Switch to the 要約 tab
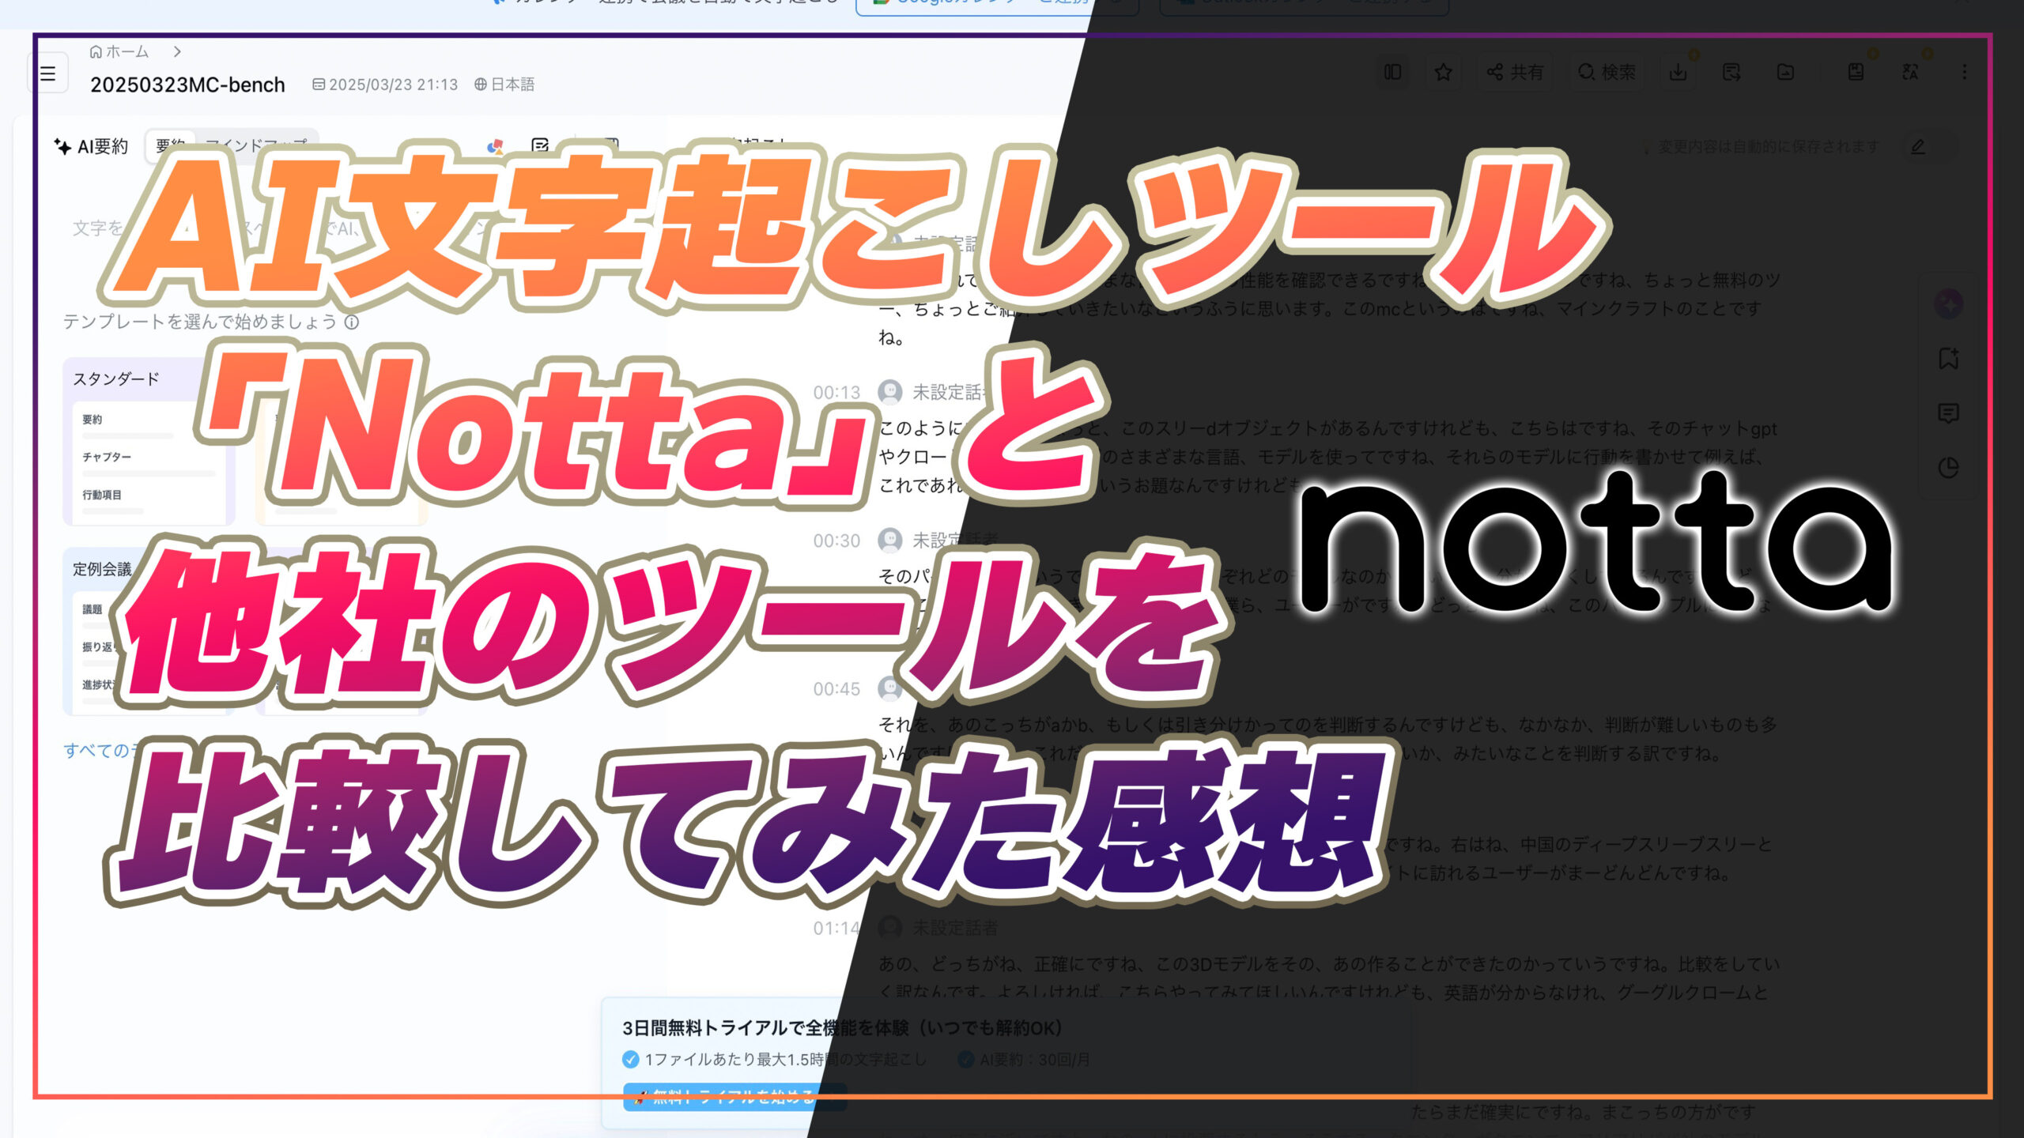The height and width of the screenshot is (1138, 2024). (x=169, y=145)
